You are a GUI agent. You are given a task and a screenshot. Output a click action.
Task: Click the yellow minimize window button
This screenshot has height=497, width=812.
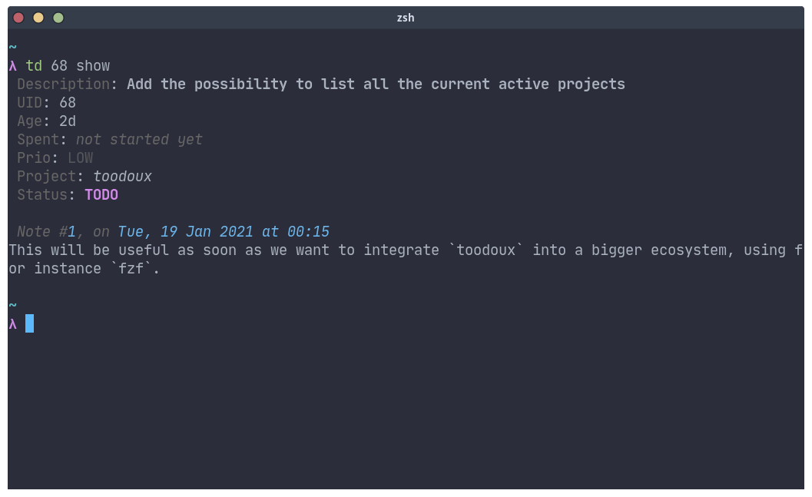[38, 18]
